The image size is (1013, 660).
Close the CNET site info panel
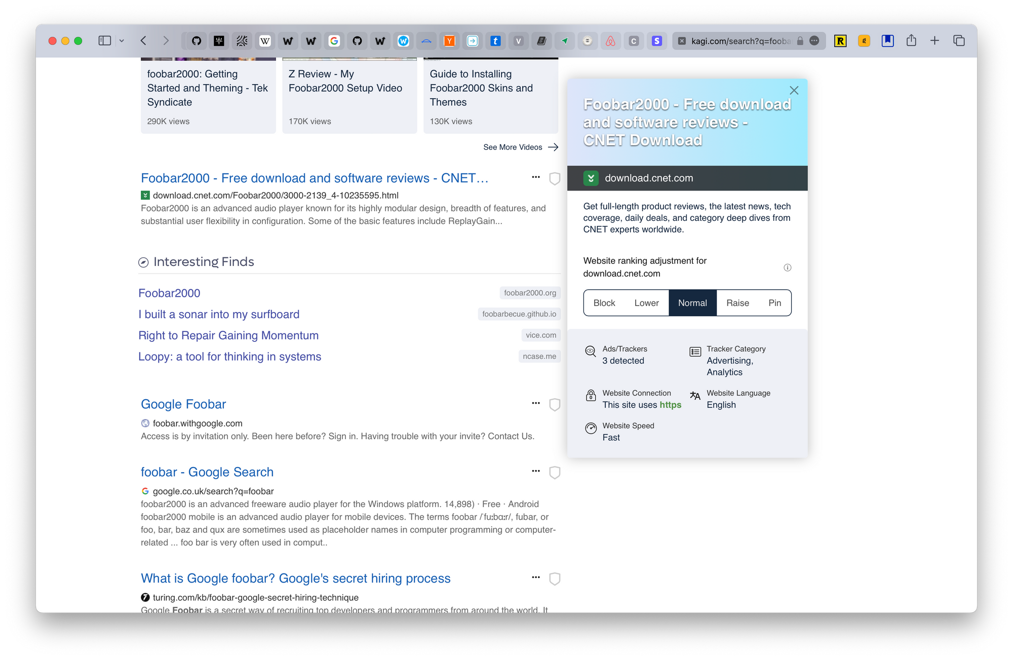pos(794,90)
